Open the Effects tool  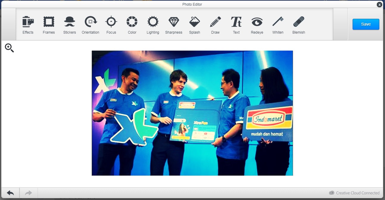[x=28, y=25]
